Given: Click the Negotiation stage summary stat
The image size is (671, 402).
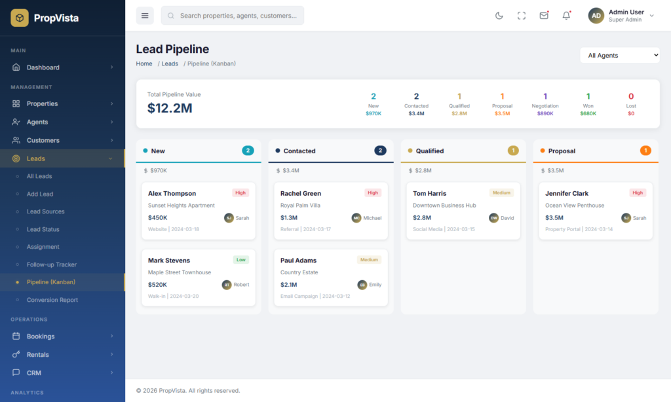Looking at the screenshot, I should tap(545, 104).
